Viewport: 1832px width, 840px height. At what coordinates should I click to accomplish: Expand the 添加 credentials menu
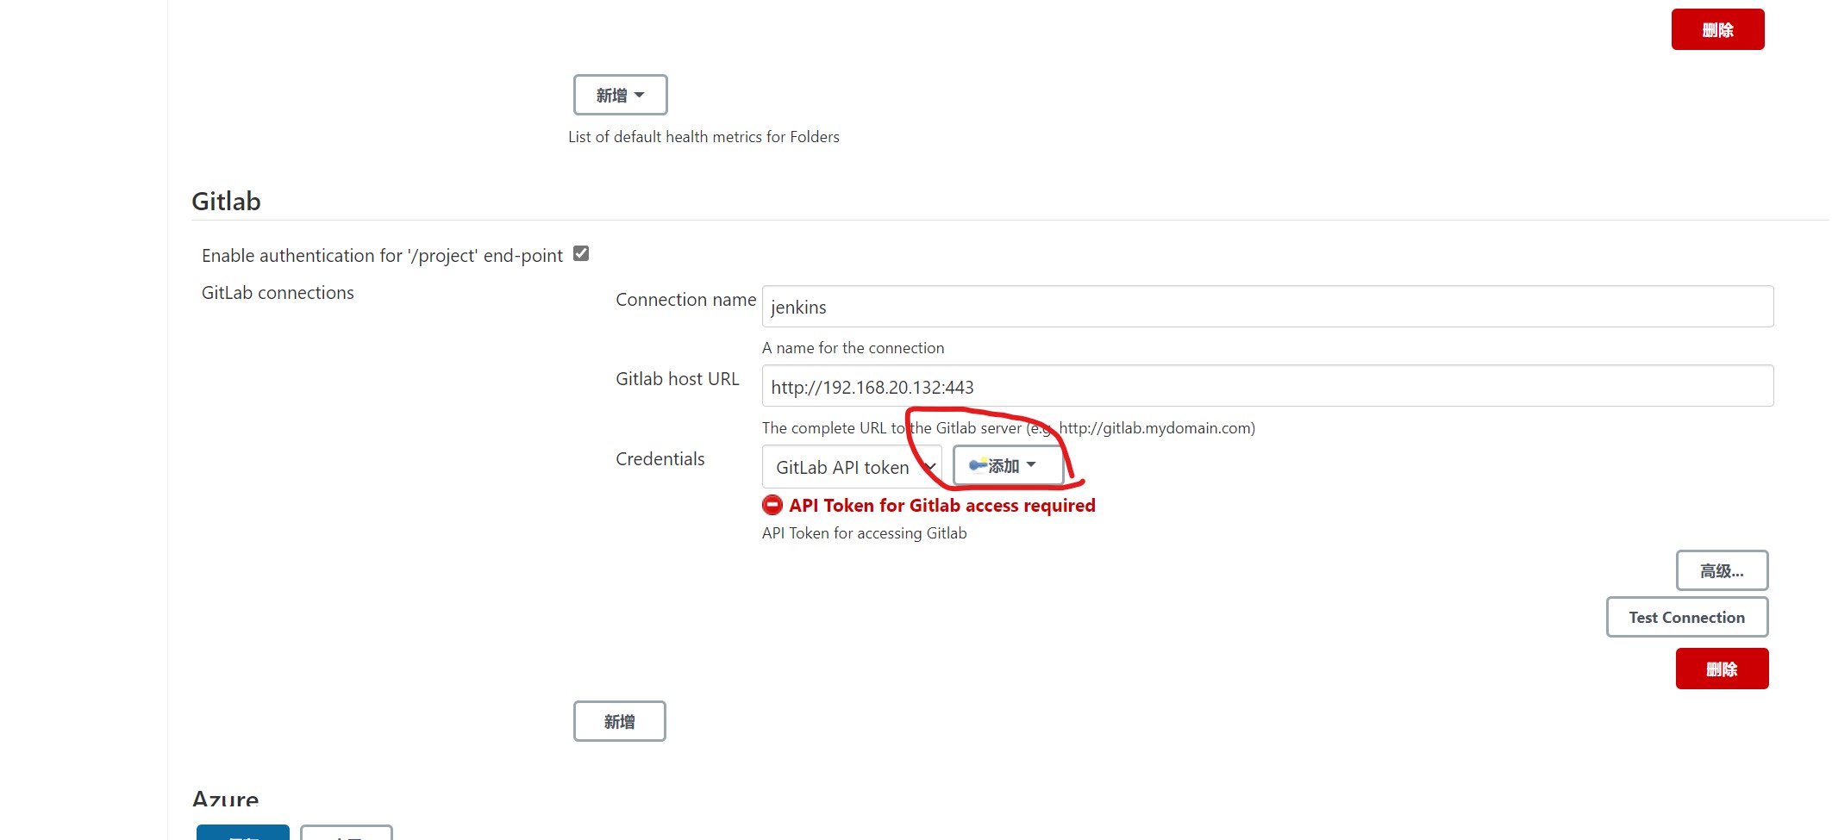1005,466
